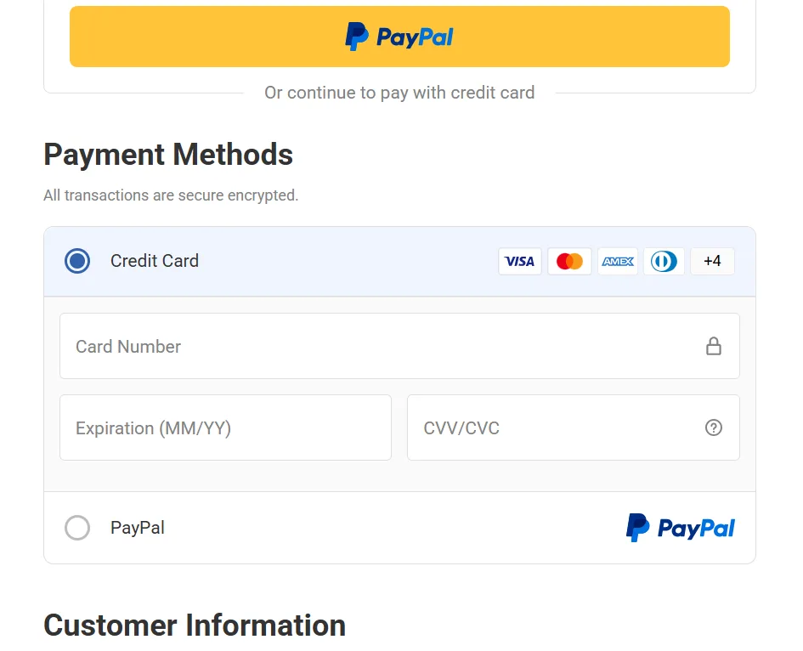Click the Customer Information heading
Screen dimensions: 803x651
click(195, 626)
